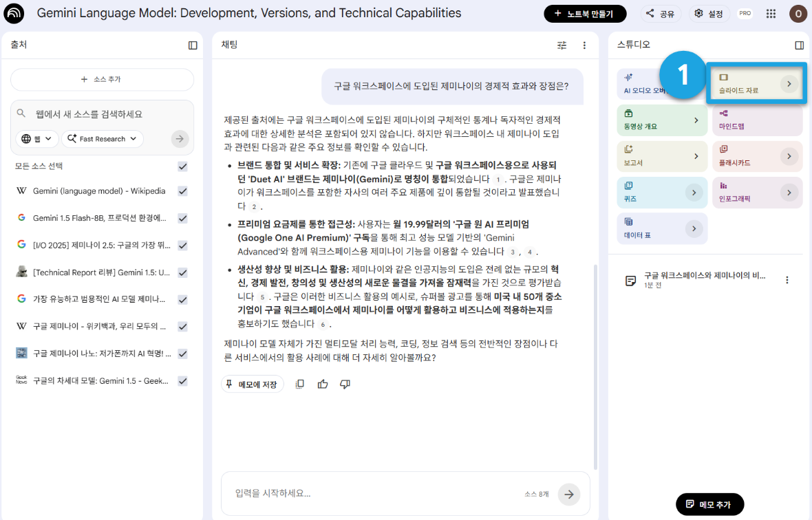Screen dimensions: 812x520
Task: Collapse the 스튜디오 studio panel icon
Action: [799, 45]
